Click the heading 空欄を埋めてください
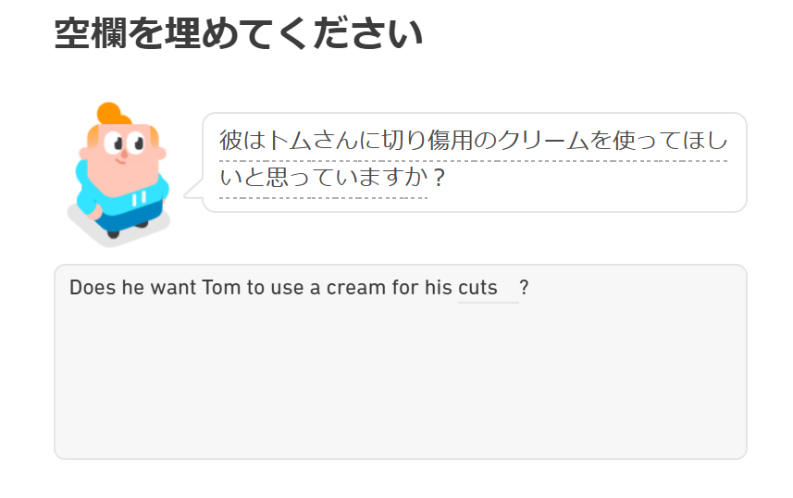The width and height of the screenshot is (793, 498). click(x=239, y=34)
